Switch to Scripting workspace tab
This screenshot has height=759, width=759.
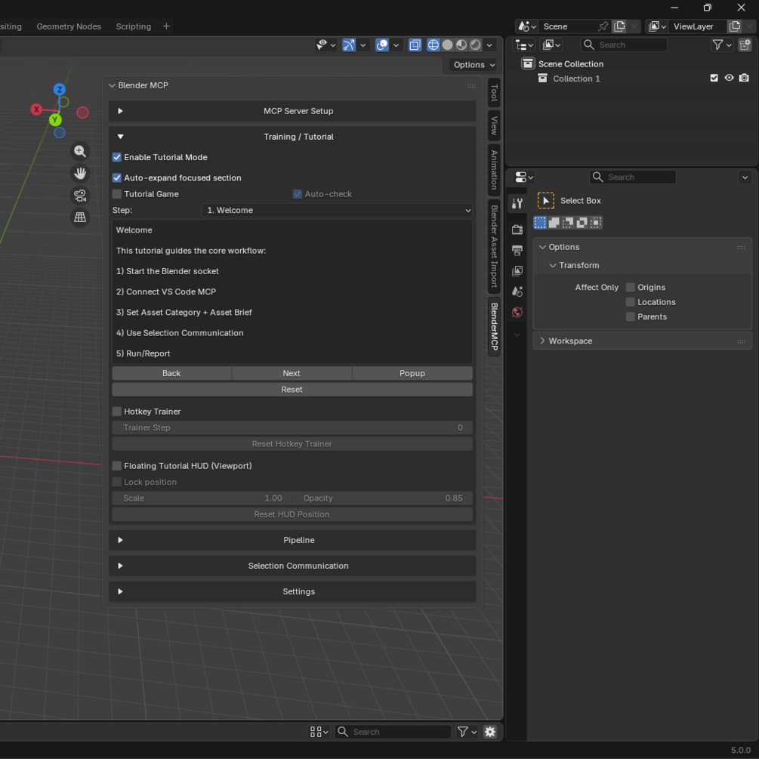134,26
